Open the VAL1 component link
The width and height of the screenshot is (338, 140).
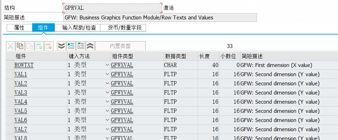[x=21, y=74]
